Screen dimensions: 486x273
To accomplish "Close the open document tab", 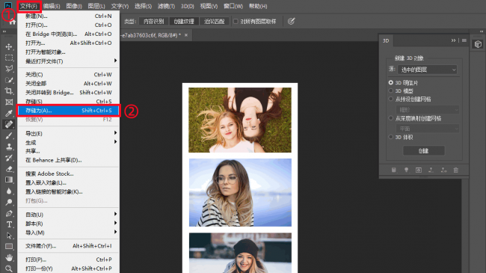I will 186,35.
